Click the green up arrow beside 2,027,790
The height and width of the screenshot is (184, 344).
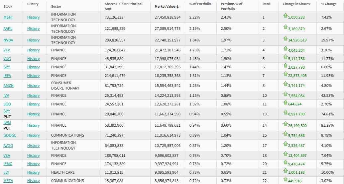point(285,65)
